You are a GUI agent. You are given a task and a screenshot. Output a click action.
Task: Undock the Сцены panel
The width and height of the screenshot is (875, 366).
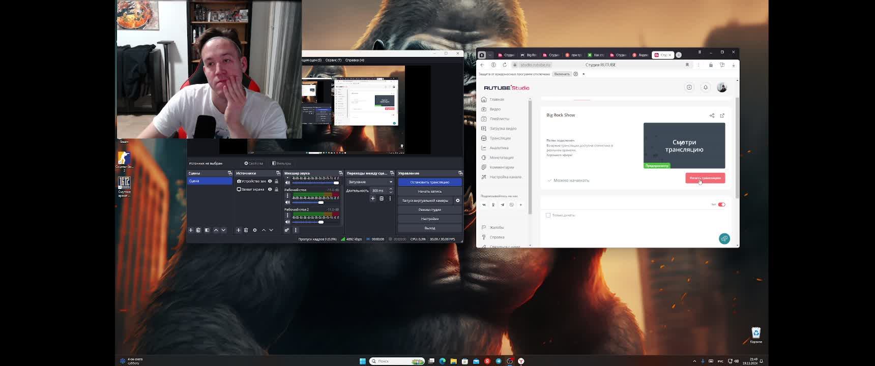(x=230, y=173)
